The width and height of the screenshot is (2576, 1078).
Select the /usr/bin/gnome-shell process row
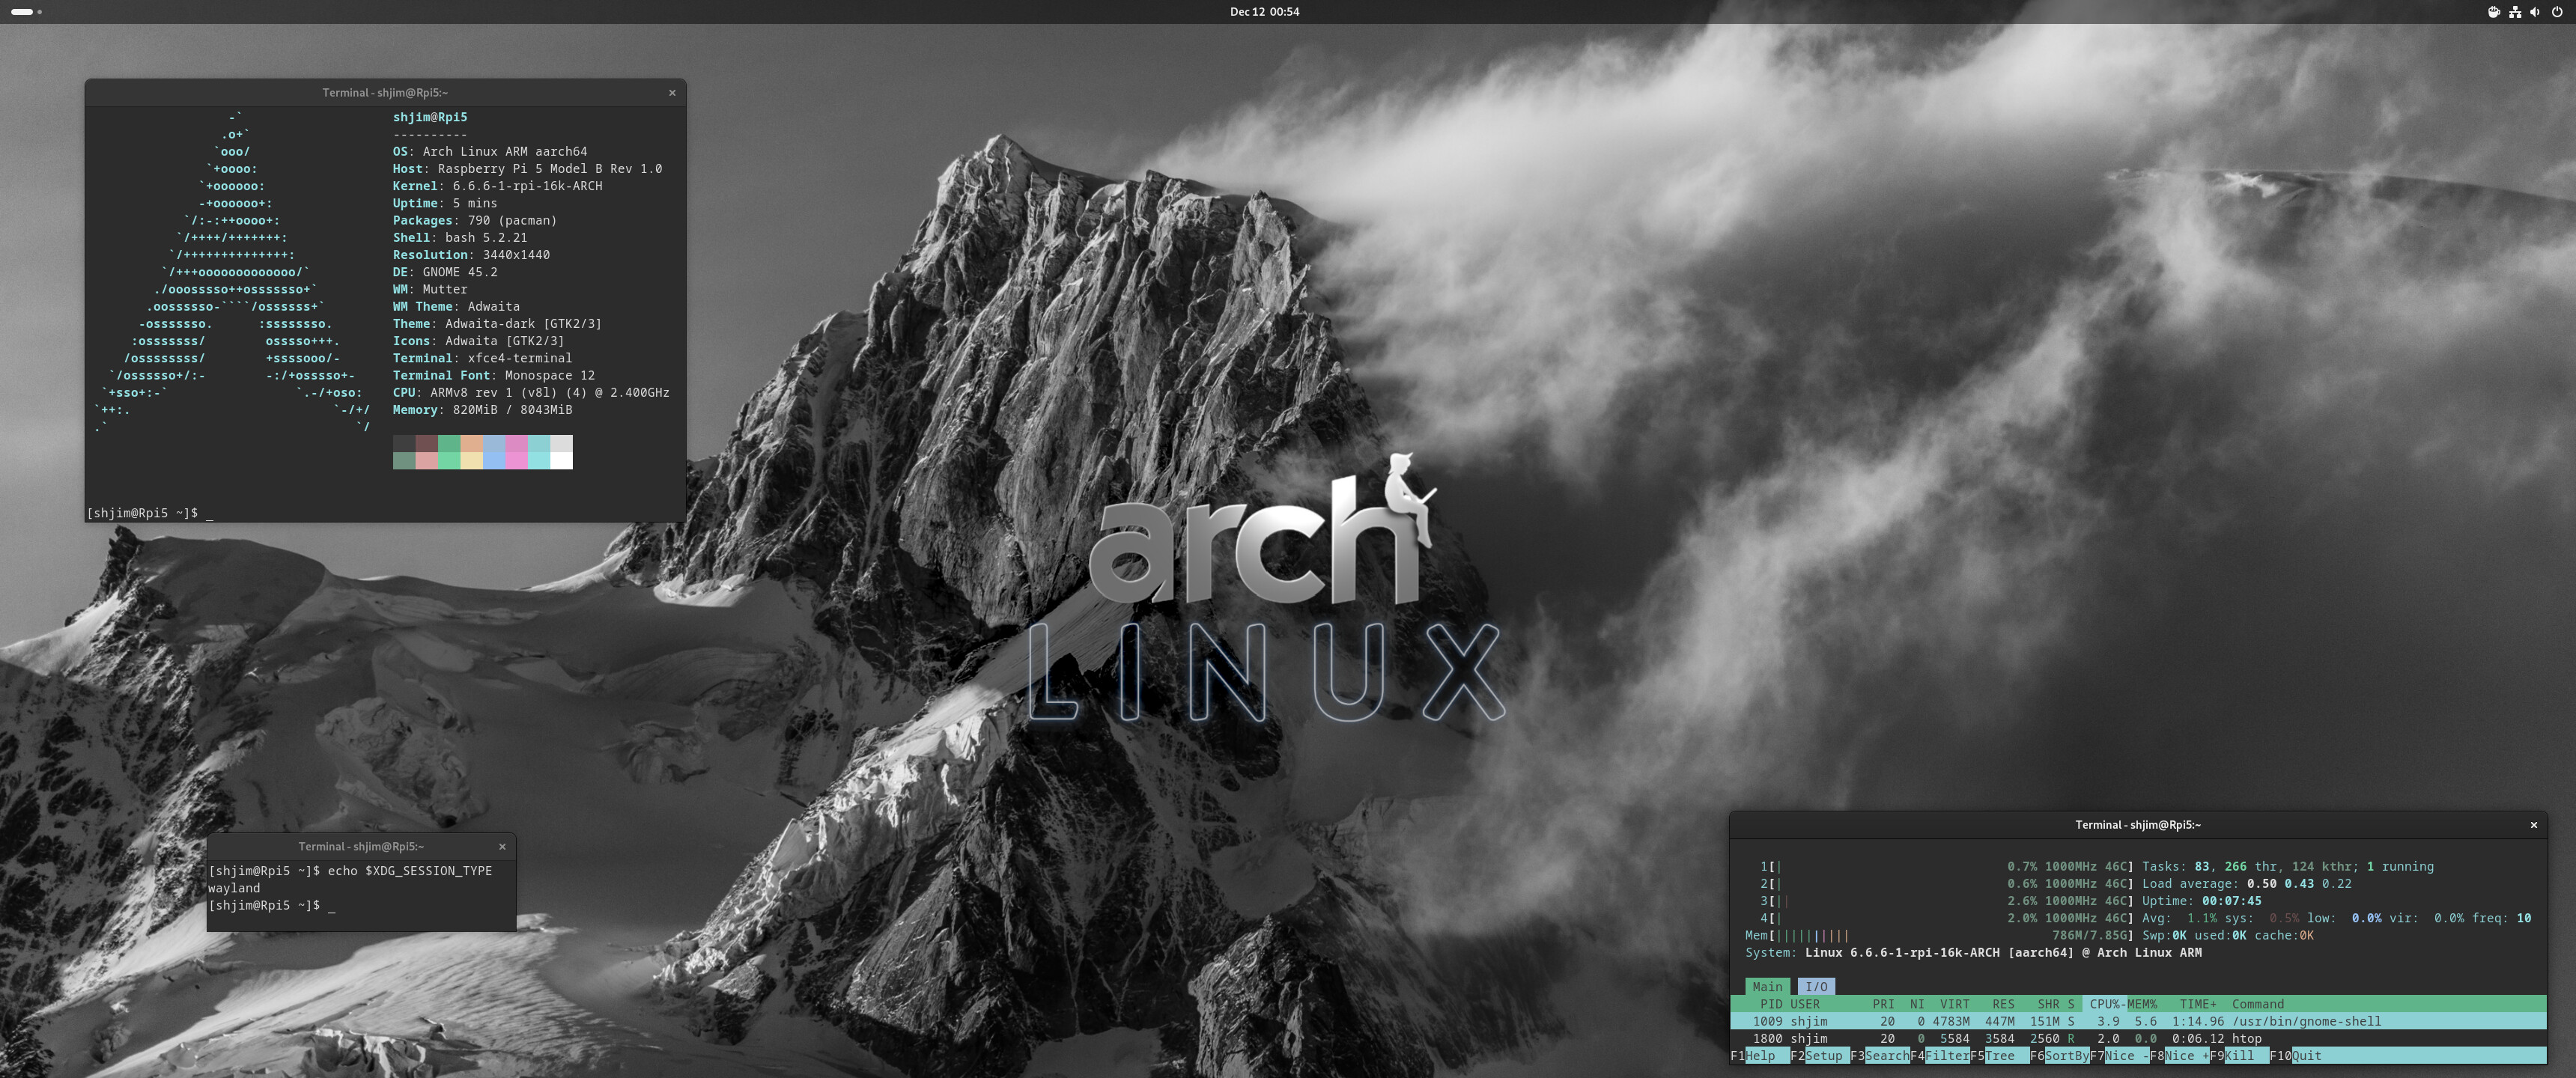(2138, 1021)
